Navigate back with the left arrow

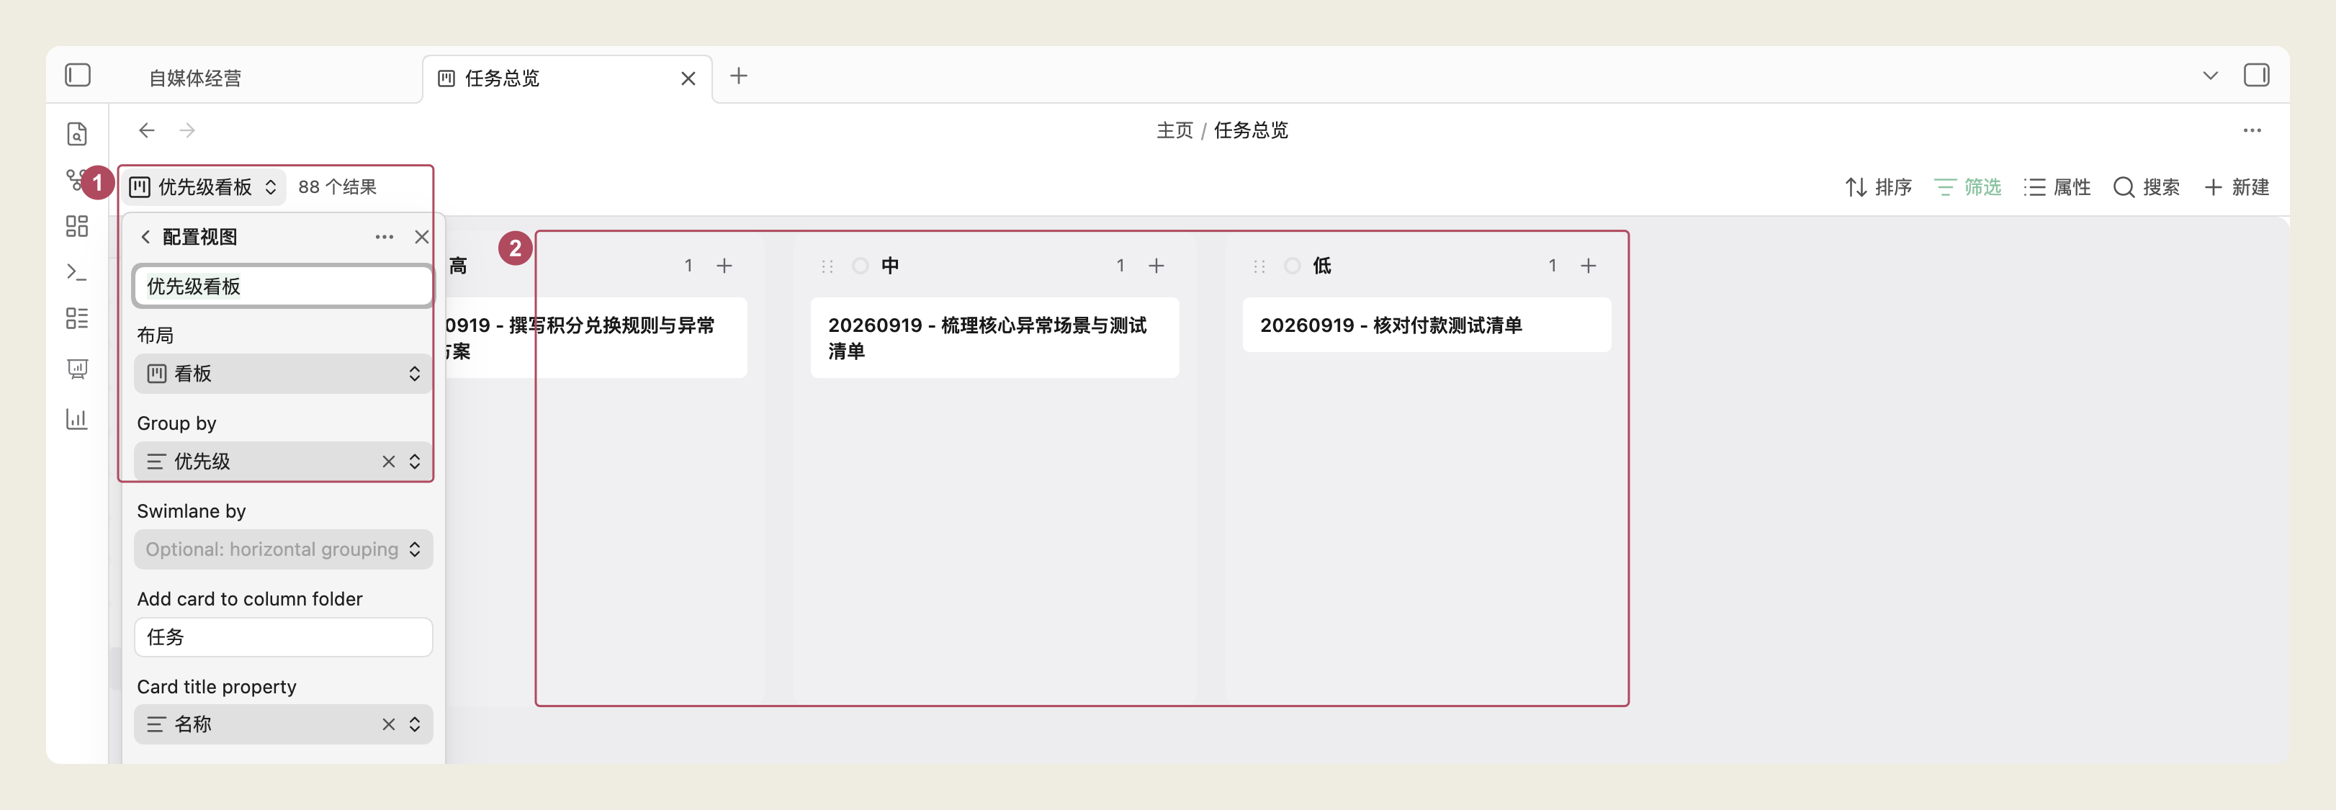click(x=147, y=130)
